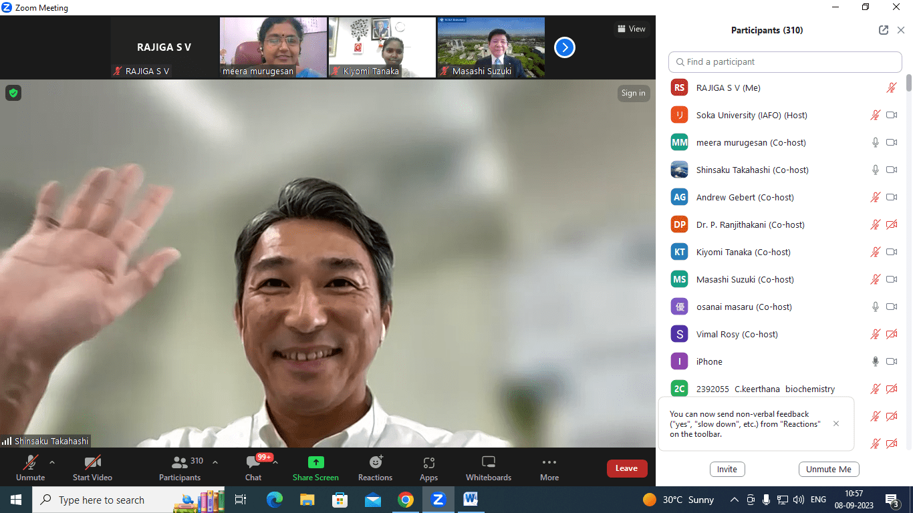The width and height of the screenshot is (913, 513).
Task: Click the green encryption shield icon
Action: coord(13,93)
